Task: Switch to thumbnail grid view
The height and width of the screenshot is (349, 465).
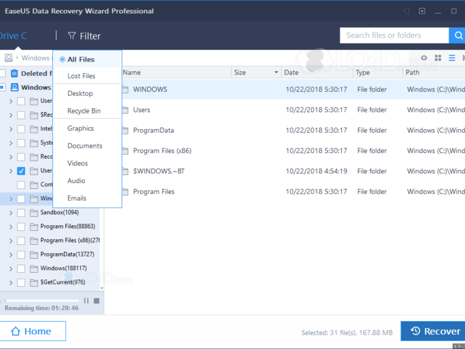Action: 438,58
